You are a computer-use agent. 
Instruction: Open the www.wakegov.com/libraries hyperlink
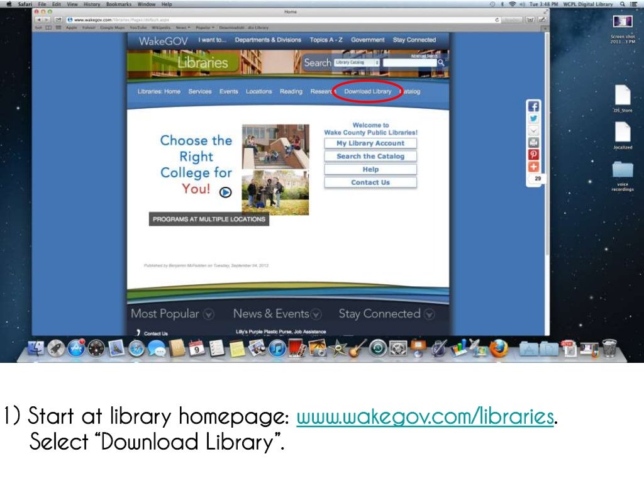(x=425, y=416)
